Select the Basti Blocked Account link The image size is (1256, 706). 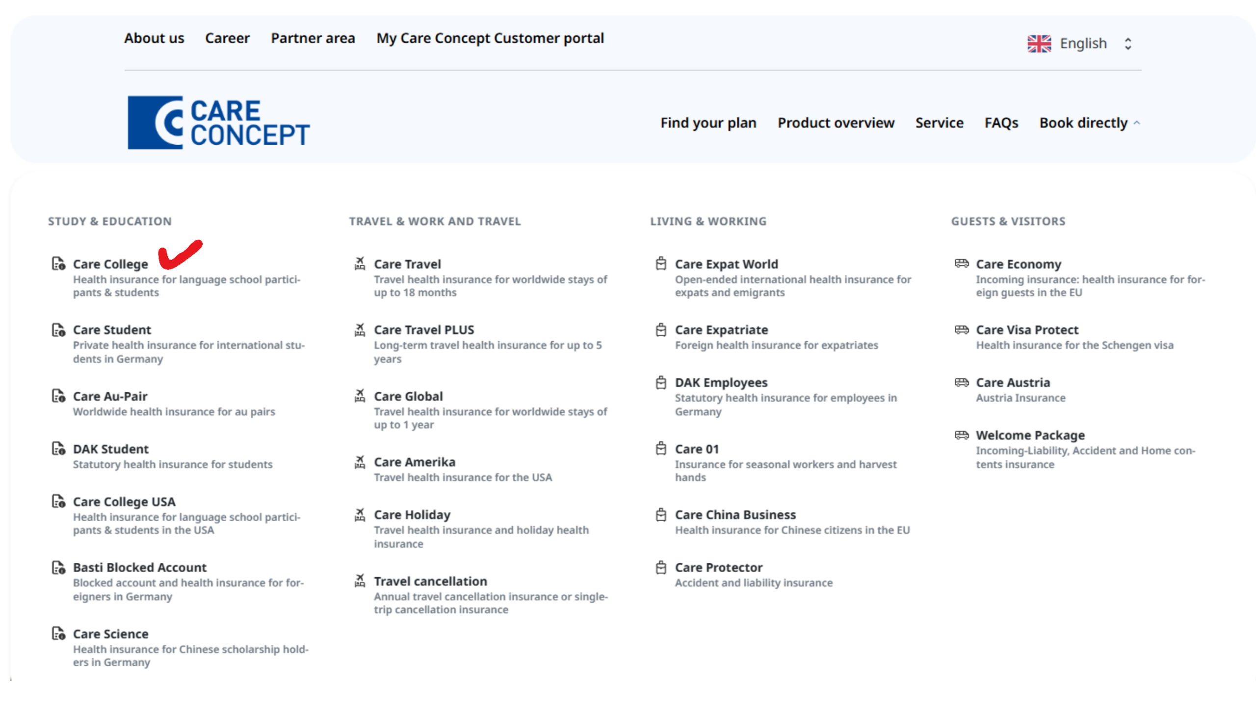140,568
